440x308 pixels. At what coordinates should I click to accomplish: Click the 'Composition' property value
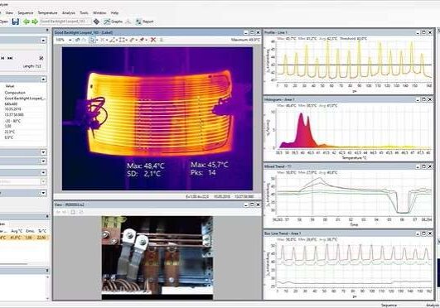[x=15, y=93]
